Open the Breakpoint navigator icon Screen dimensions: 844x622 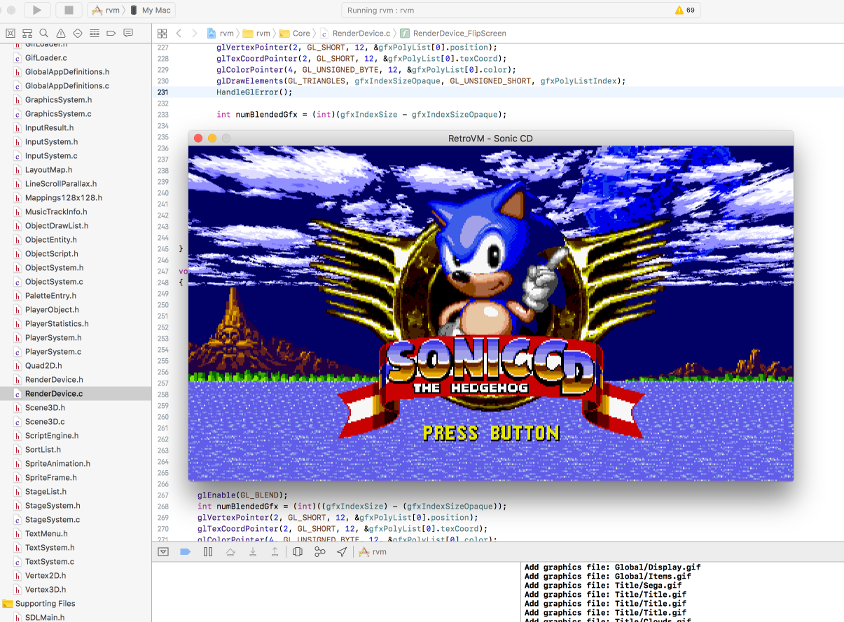pyautogui.click(x=111, y=33)
